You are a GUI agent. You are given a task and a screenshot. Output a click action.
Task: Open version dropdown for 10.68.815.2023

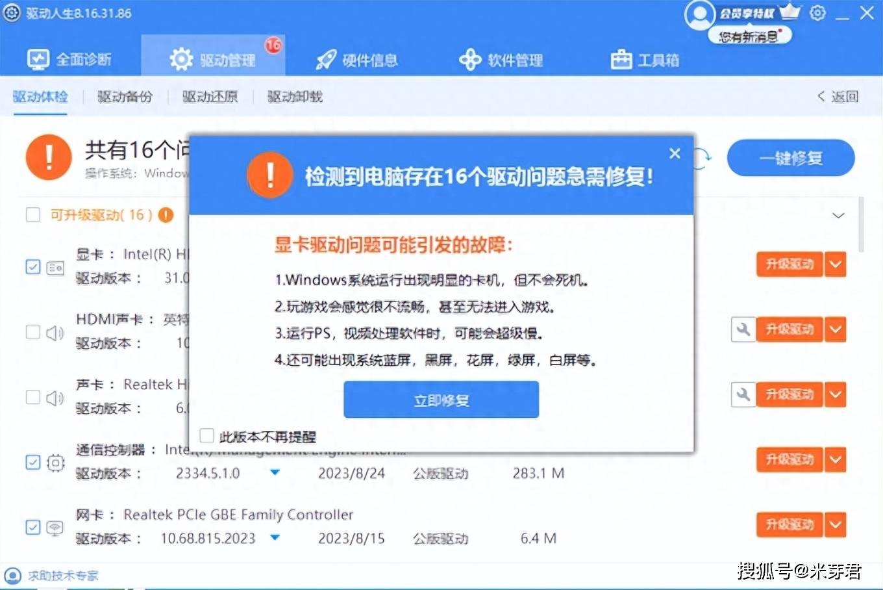(275, 537)
